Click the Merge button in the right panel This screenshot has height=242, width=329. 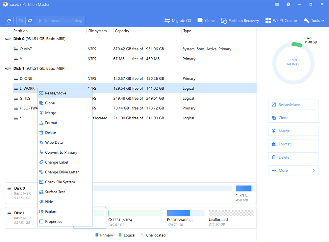[293, 131]
